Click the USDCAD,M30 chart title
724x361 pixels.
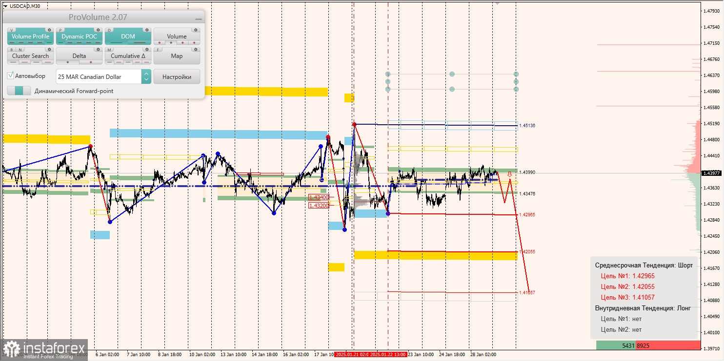pos(24,6)
